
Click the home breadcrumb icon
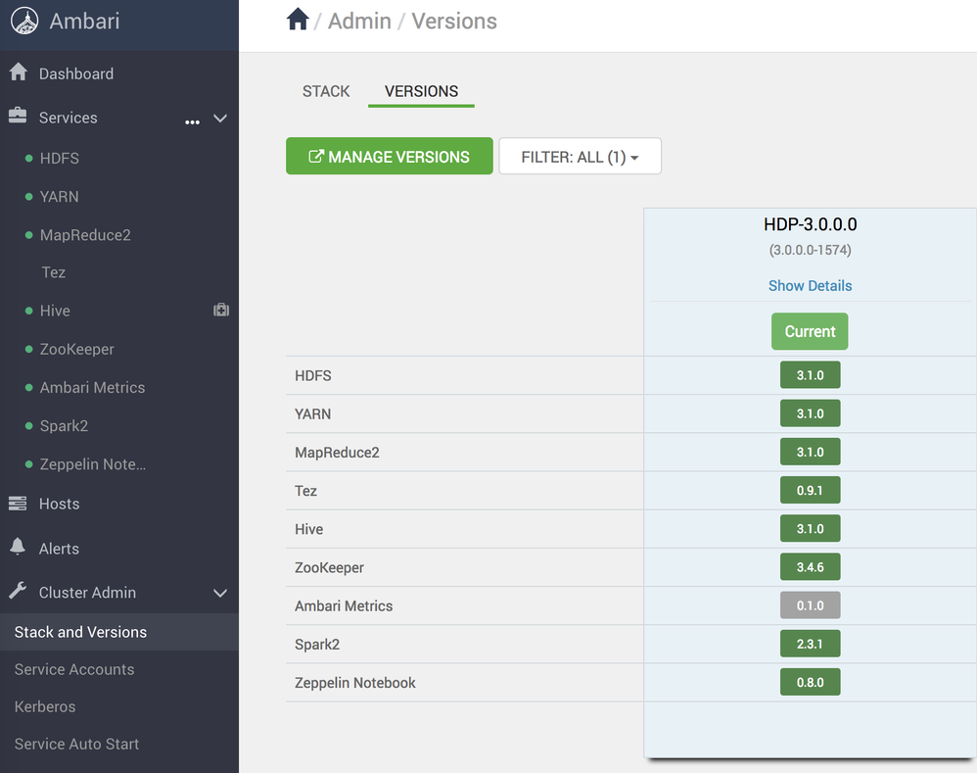coord(298,20)
